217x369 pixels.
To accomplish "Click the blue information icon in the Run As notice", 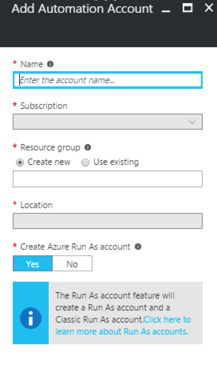I will click(31, 318).
